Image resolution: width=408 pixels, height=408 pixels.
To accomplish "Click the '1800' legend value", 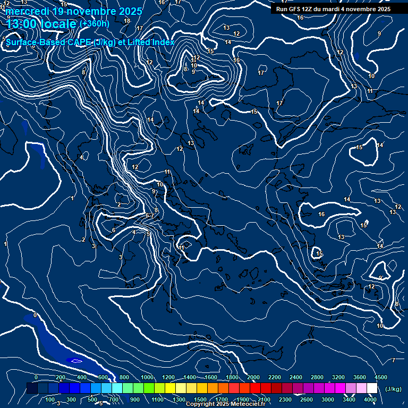I will 232,377.
